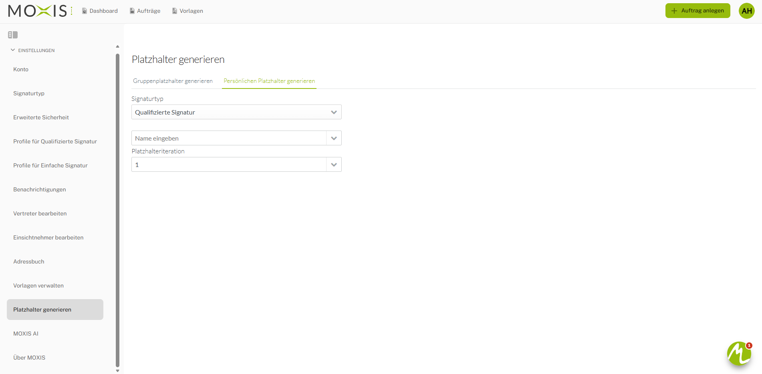Viewport: 762px width, 374px height.
Task: Open the Adressbuch
Action: (x=55, y=261)
